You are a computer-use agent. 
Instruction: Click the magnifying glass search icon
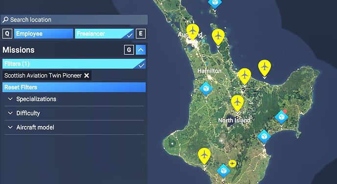pyautogui.click(x=5, y=20)
